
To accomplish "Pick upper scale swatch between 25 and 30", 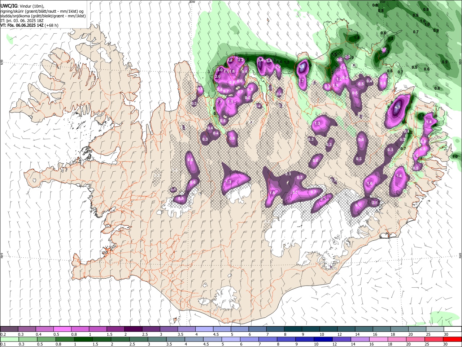I will [x=435, y=329].
